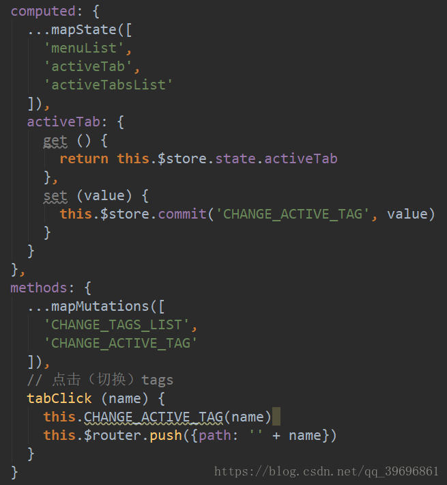
Task: Click the squiggly-underlined CHANGE_ACTIVE_TAG call
Action: 154,417
